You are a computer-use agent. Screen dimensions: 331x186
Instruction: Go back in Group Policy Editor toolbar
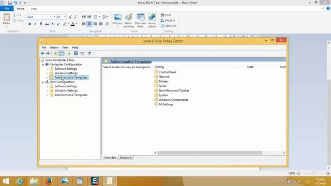click(x=42, y=54)
